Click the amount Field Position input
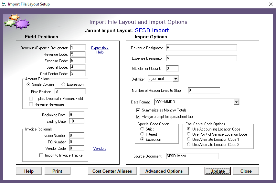The width and height of the screenshot is (276, 183). 70,91
